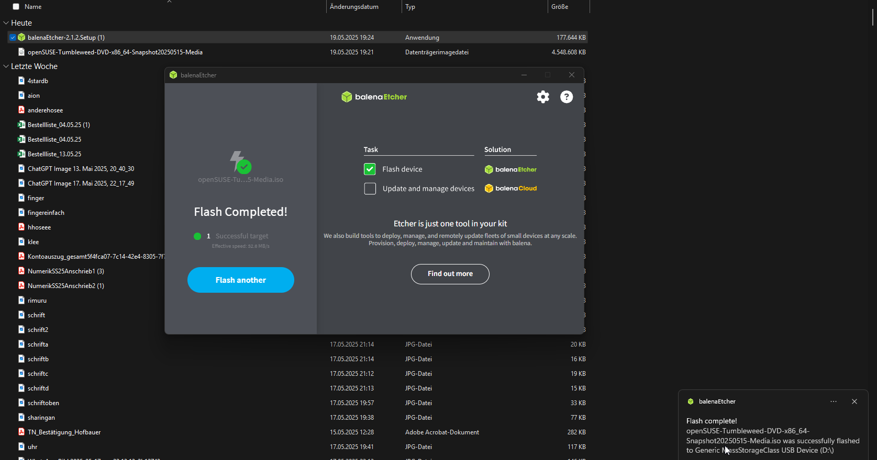Select ChatGPT Image 17. Mai 2025 file

[x=81, y=183]
